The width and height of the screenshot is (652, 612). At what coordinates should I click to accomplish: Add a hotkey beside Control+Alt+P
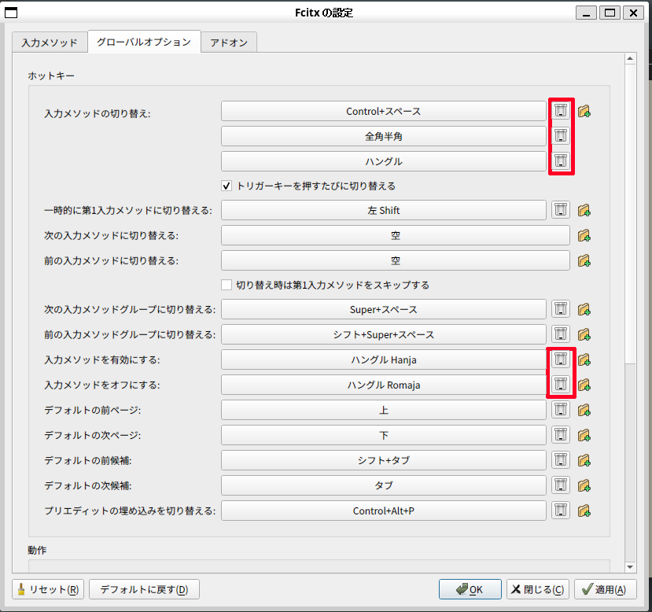coord(584,511)
